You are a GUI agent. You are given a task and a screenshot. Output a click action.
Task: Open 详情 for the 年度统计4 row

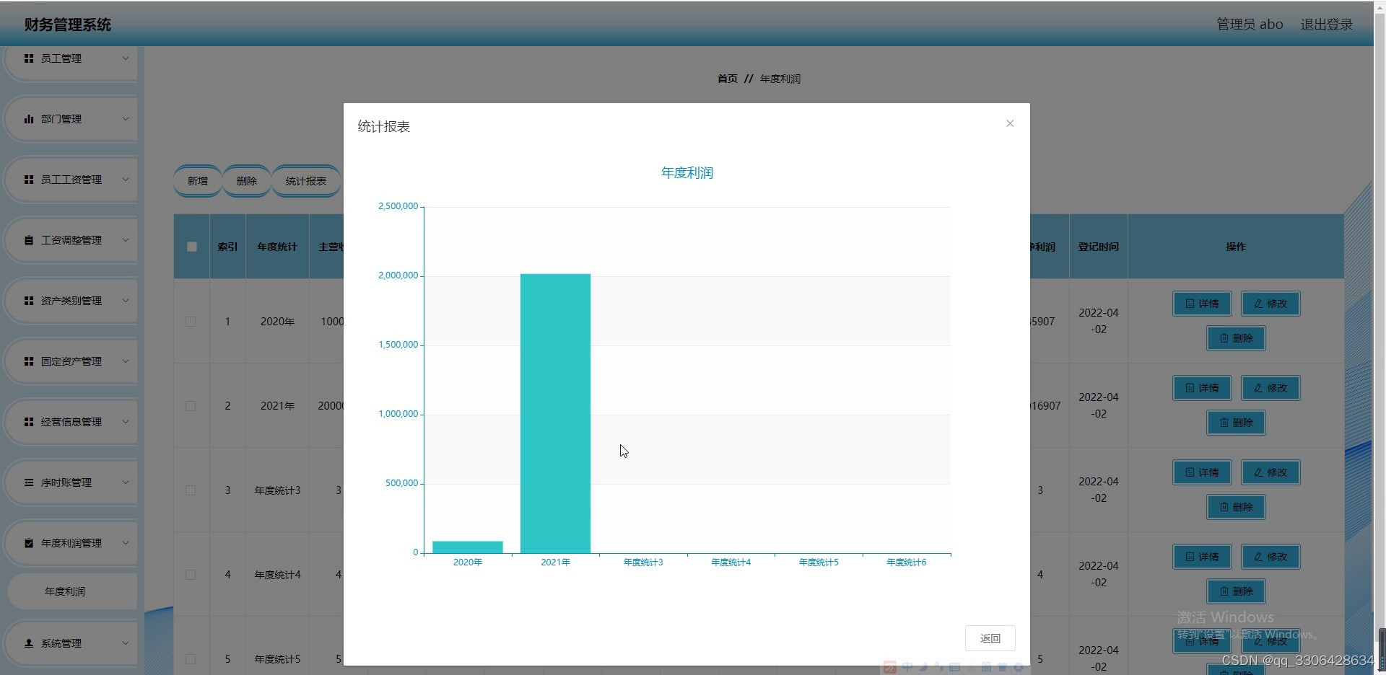(x=1202, y=557)
